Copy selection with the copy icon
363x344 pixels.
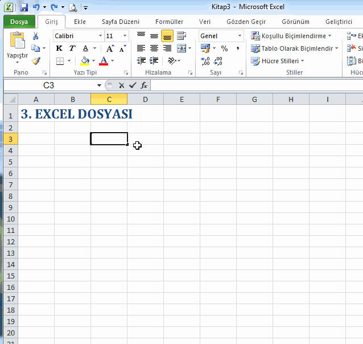(35, 48)
